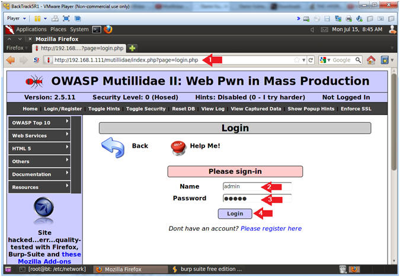This screenshot has height=277, width=400.
Task: Open dropdown arrow next to pause icon
Action: click(x=46, y=18)
